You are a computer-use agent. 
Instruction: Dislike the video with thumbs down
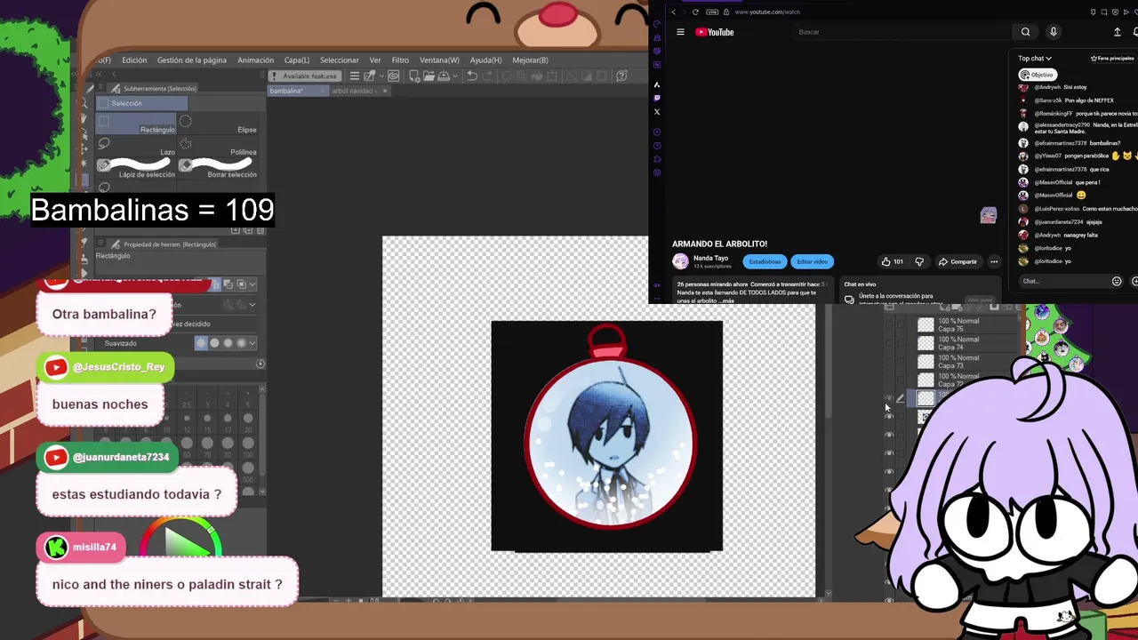point(919,261)
